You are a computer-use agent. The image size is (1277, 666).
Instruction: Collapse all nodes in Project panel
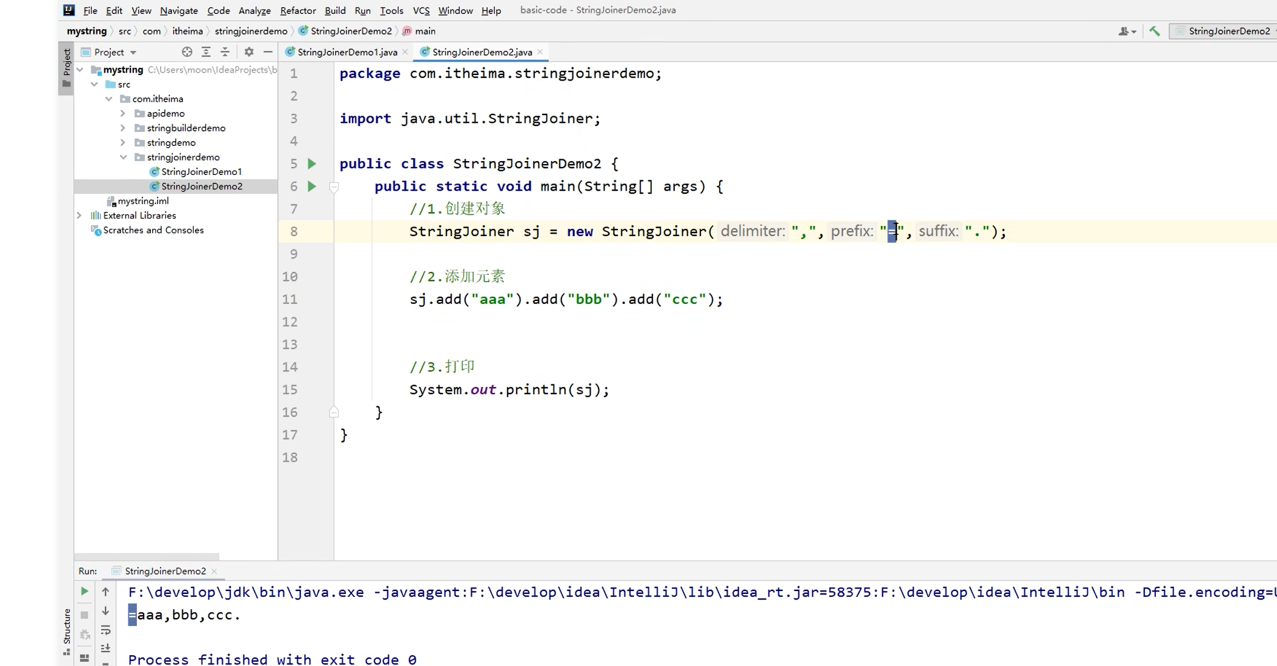pos(225,52)
